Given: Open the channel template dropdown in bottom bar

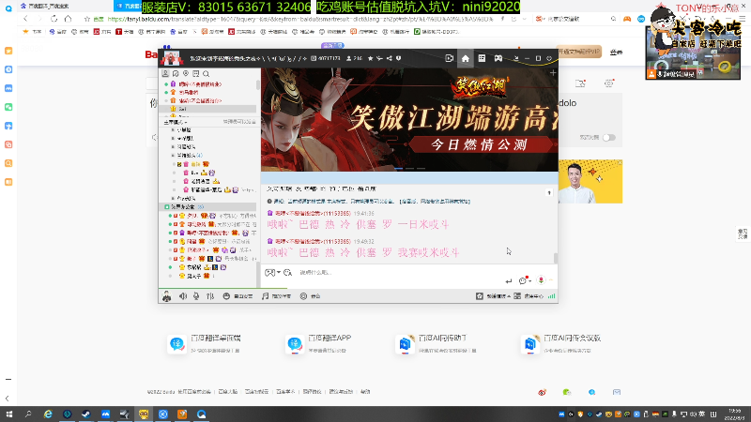Looking at the screenshot, I should (492, 296).
